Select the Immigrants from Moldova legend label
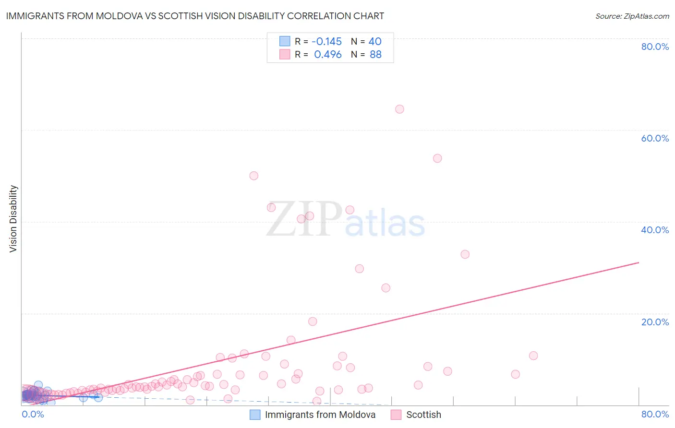The height and width of the screenshot is (428, 675). 320,415
